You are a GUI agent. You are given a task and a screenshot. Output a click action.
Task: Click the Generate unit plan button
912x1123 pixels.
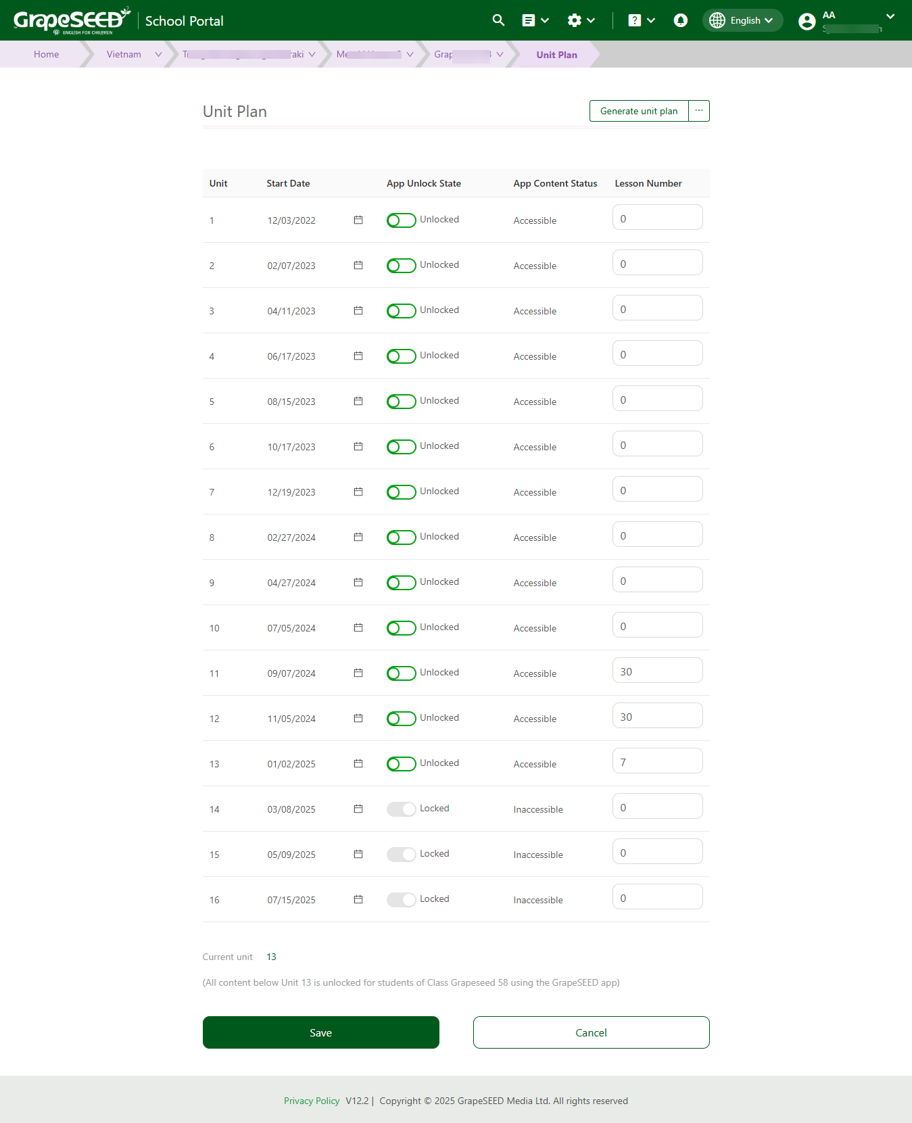pyautogui.click(x=638, y=111)
